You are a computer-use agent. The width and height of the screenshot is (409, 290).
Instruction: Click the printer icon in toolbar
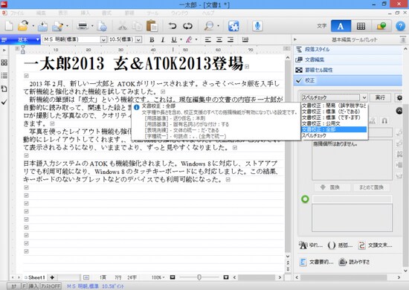(83, 26)
